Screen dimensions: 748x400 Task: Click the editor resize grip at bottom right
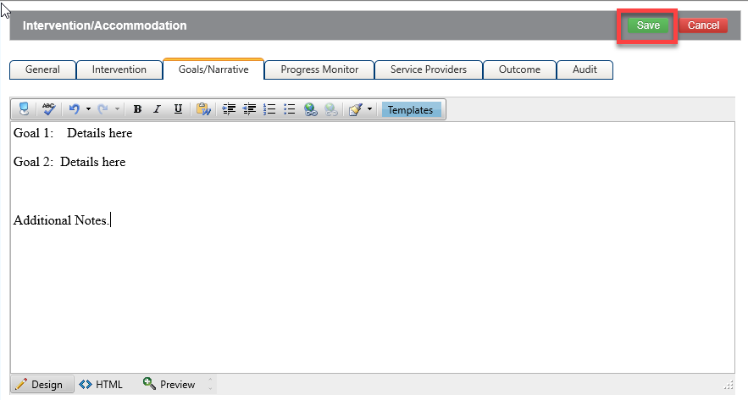pos(729,386)
